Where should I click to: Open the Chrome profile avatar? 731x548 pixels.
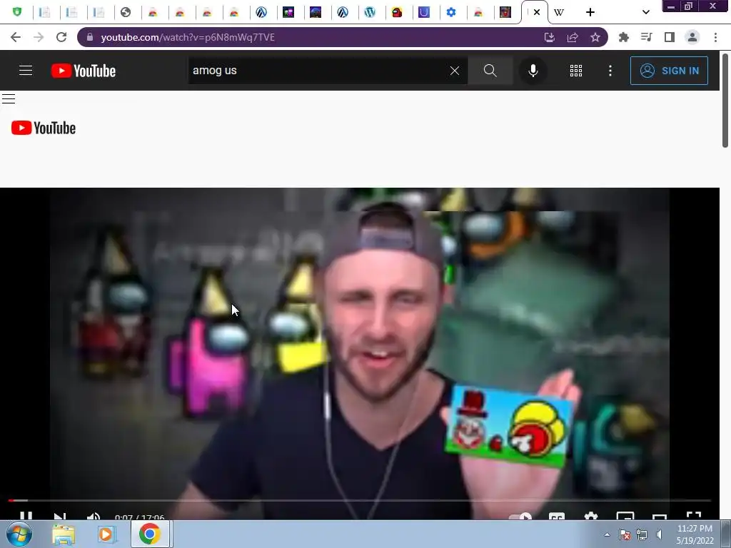[692, 37]
